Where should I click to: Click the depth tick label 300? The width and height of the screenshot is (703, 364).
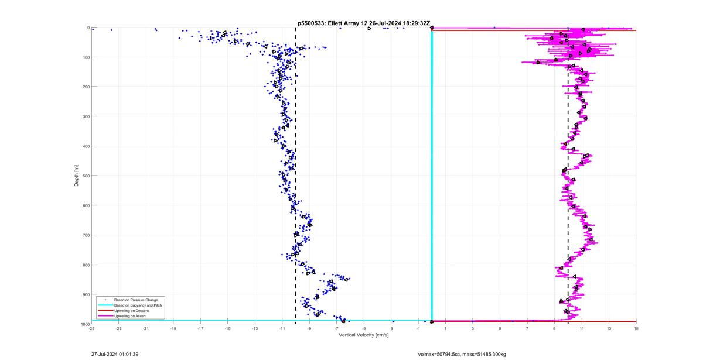[x=85, y=116]
